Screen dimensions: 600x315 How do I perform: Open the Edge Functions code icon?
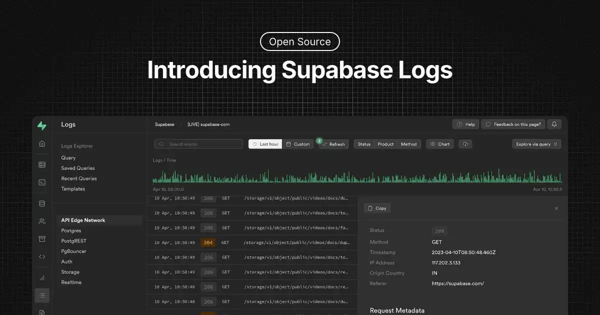[x=42, y=257]
